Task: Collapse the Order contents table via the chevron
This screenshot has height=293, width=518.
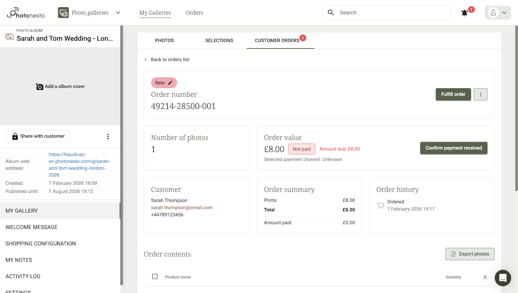Action: (485, 277)
